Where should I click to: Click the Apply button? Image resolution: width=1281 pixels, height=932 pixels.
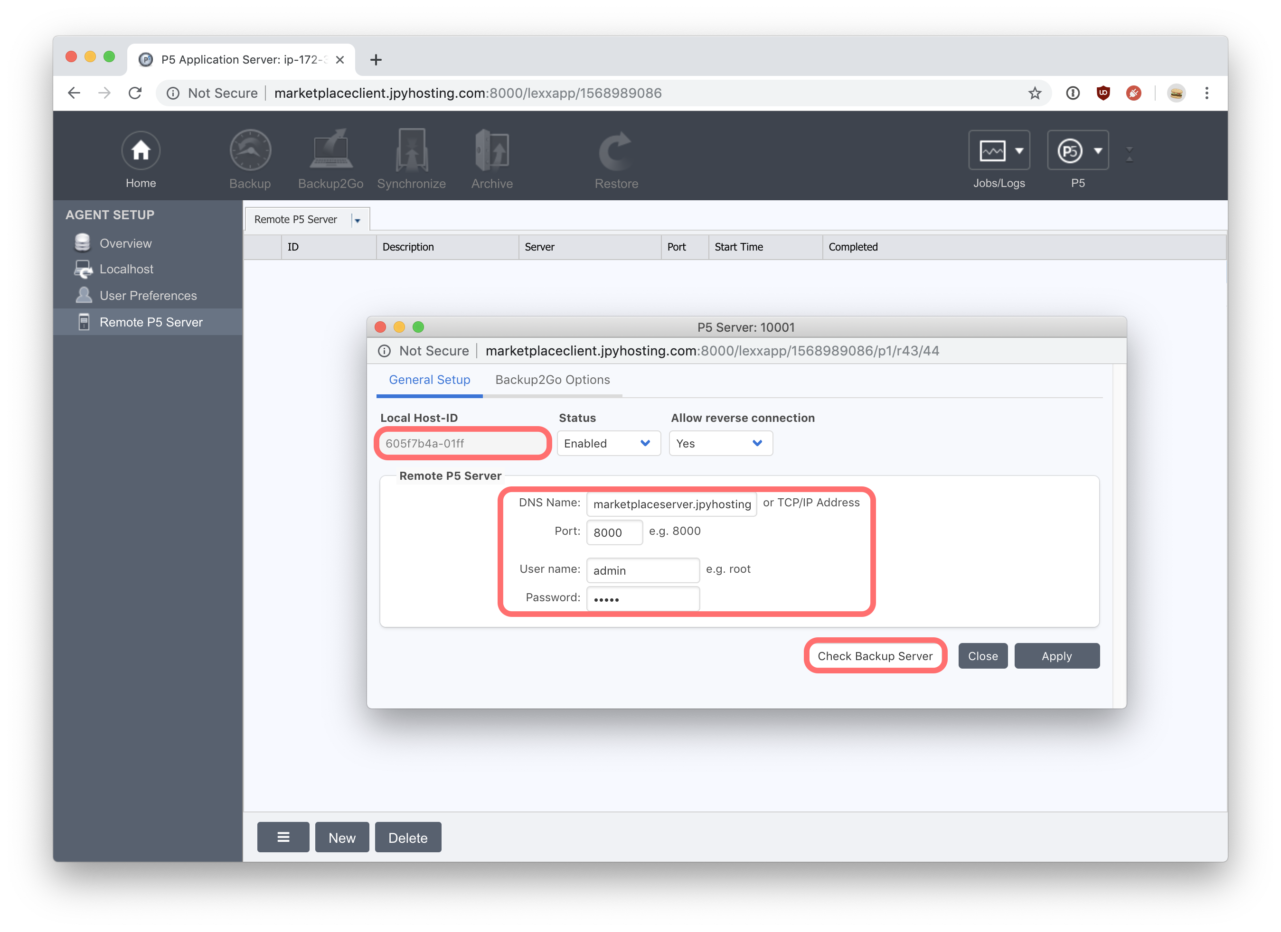1057,656
